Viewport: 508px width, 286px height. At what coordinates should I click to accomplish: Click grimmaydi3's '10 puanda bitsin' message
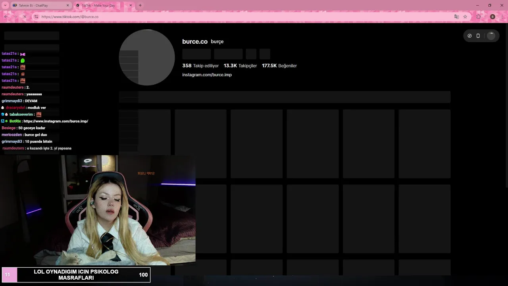[38, 141]
